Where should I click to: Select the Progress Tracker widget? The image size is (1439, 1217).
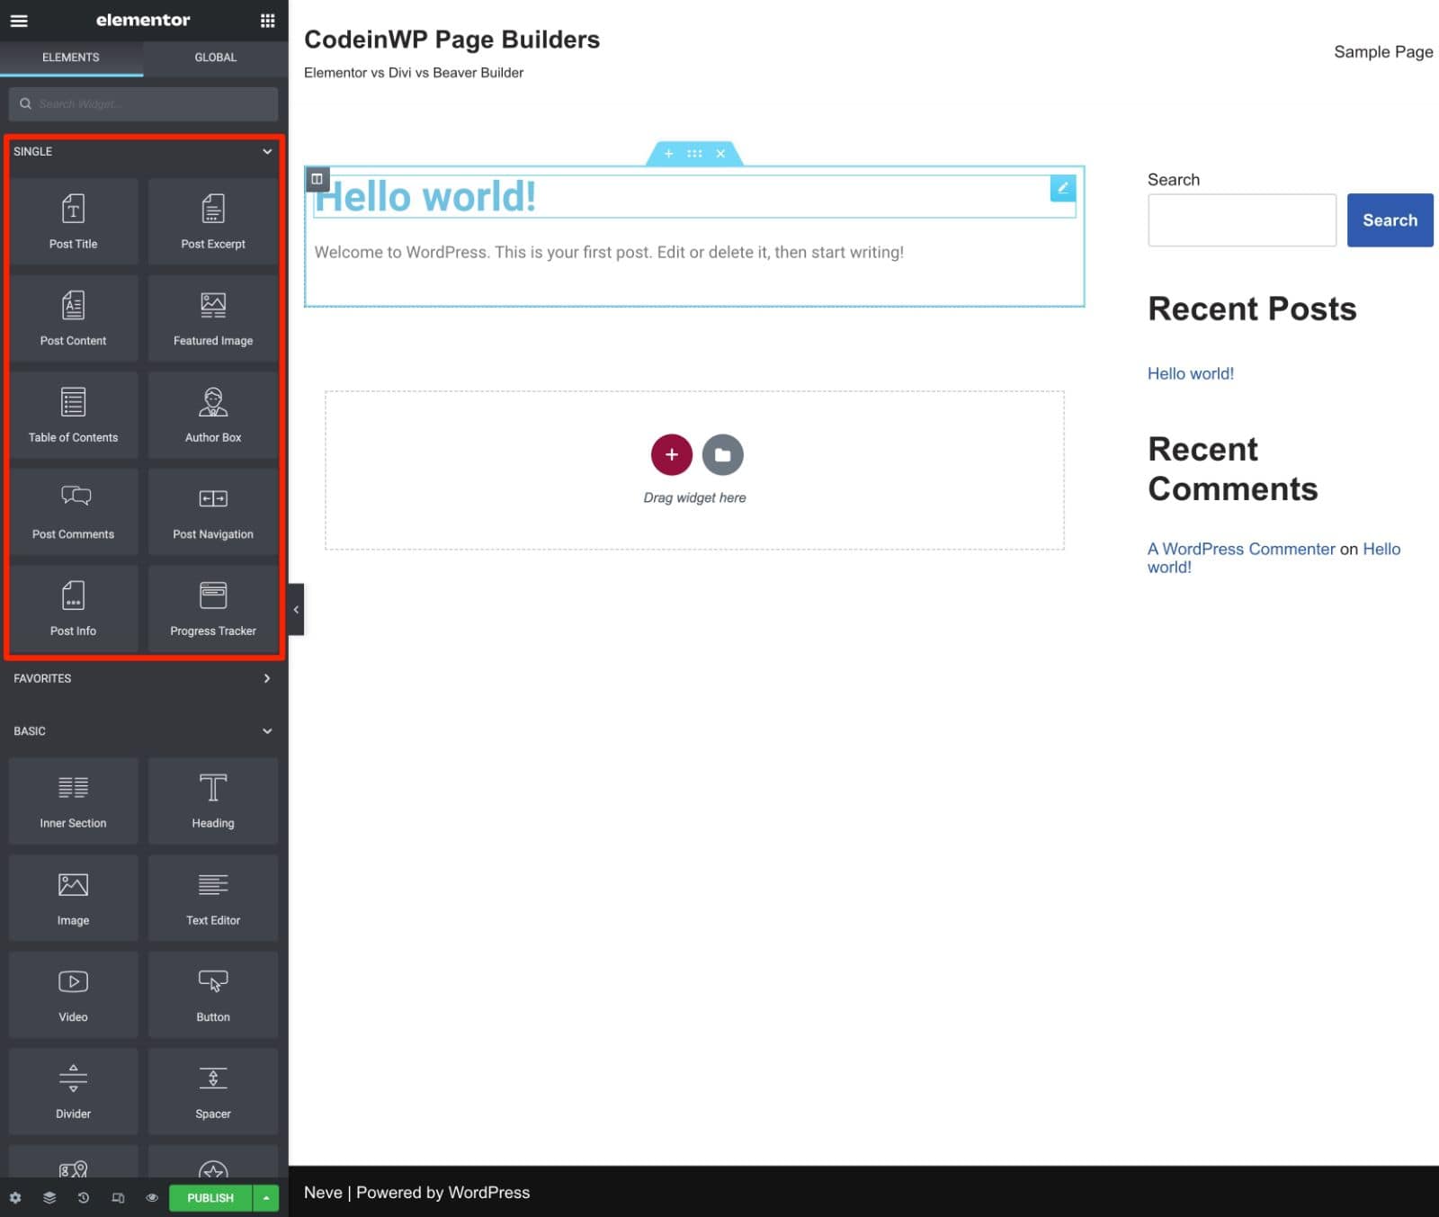(212, 607)
